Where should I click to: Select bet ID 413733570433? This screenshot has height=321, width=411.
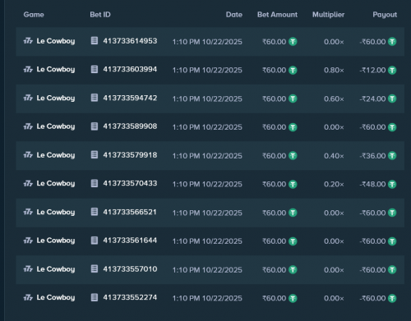130,183
